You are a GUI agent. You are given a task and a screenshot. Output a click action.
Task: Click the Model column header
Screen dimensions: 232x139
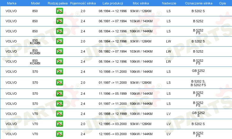tap(35, 3)
